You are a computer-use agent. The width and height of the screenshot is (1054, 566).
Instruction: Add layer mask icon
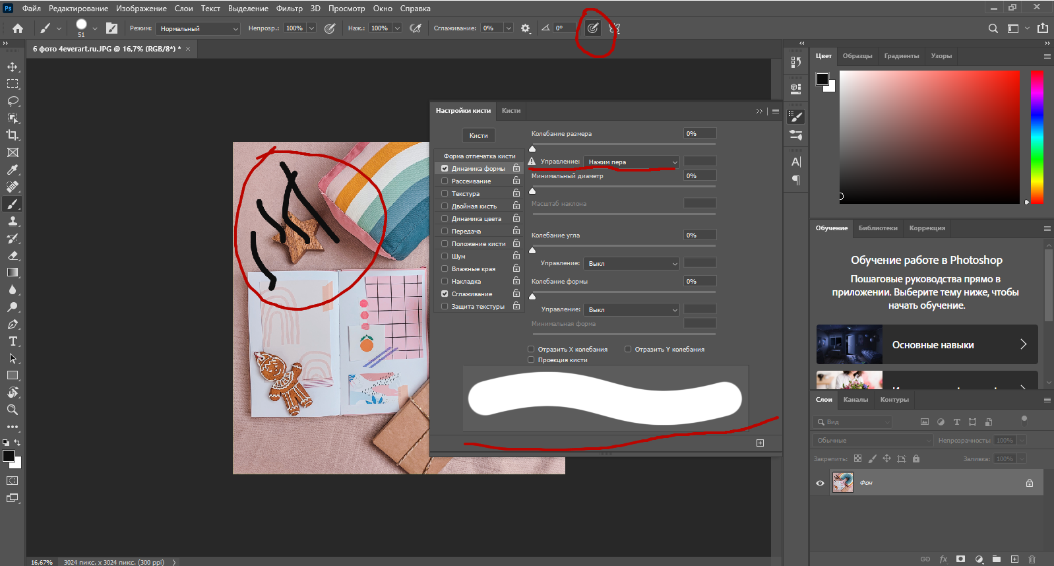pos(961,559)
